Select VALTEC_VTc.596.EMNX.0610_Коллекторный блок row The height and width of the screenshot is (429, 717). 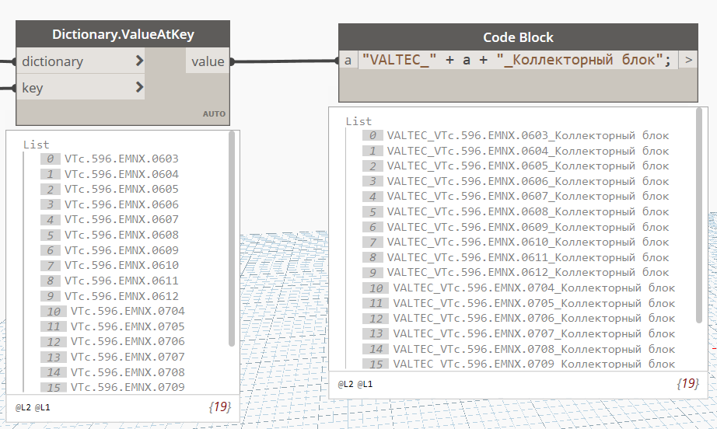pos(528,242)
